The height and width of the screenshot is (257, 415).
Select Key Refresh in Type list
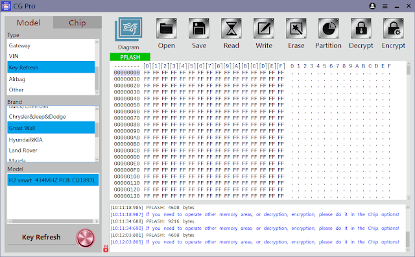51,67
